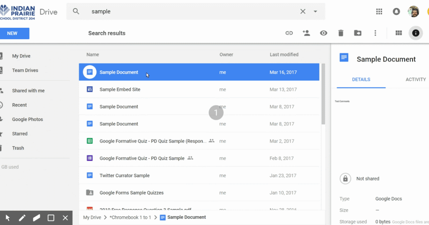Click shared people icon on PD Quiz Sample row
Screen dimensions: 429x225
[190, 158]
